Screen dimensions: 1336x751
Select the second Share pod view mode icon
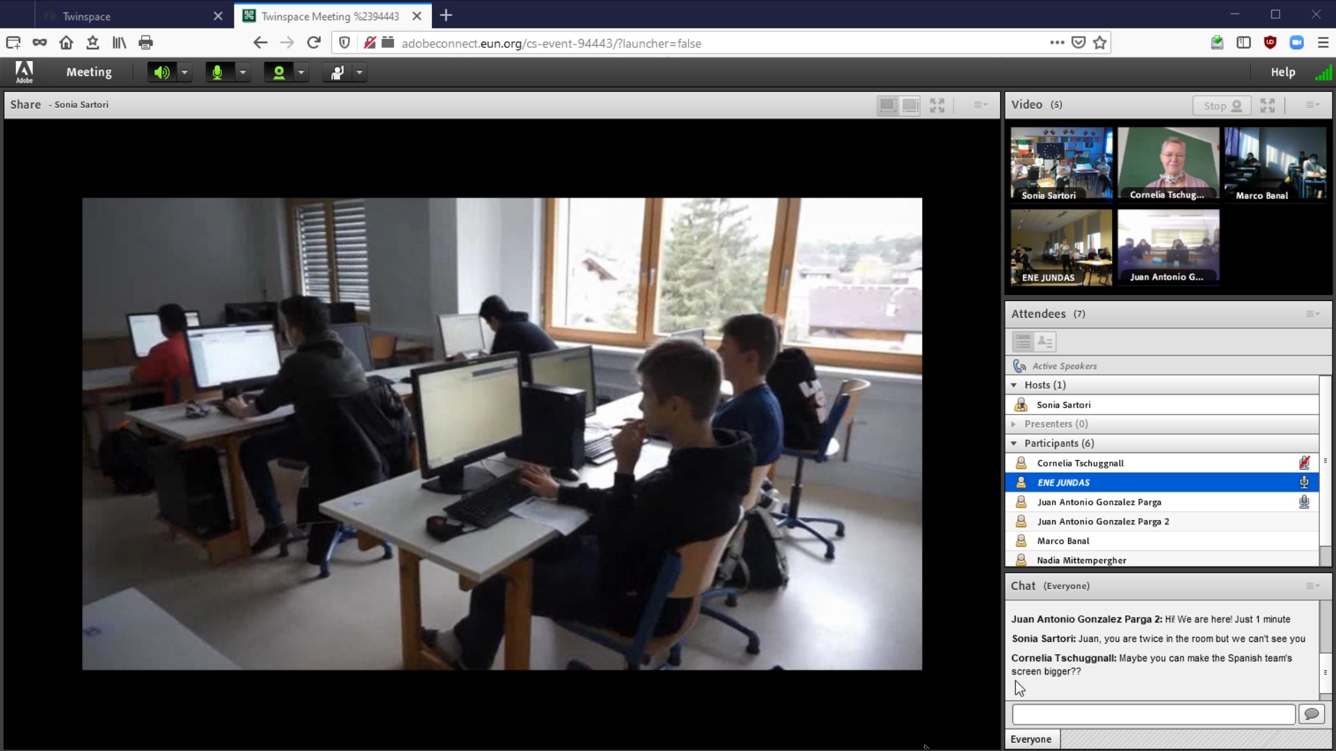(x=910, y=105)
